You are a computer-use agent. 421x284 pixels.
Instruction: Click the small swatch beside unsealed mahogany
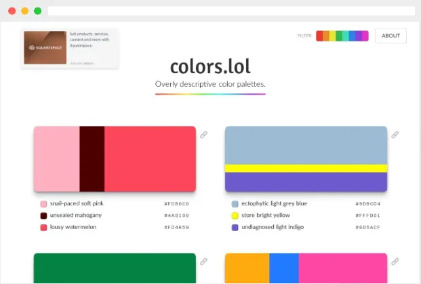[x=43, y=216]
